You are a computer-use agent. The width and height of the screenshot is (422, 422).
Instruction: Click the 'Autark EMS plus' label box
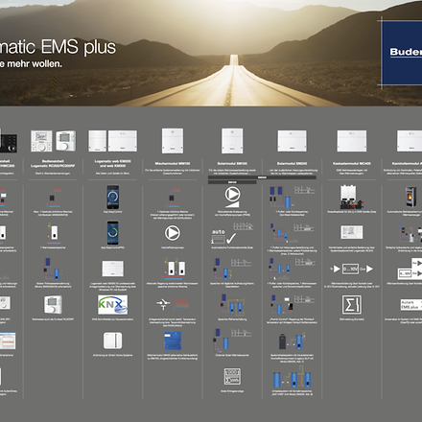(411, 305)
